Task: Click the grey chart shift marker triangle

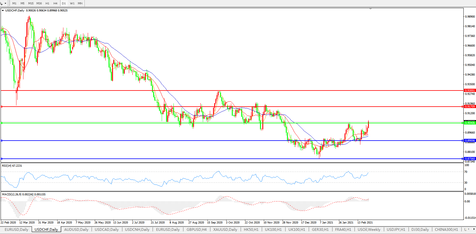Action: click(371, 9)
